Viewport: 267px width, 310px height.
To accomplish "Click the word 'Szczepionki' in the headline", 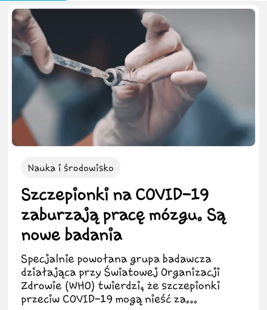I will 65,195.
